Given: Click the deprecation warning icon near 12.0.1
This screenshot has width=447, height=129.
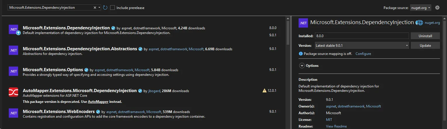Looking at the screenshot, I should tap(265, 91).
